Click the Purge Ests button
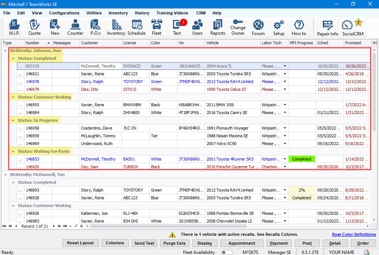Image resolution: width=379 pixels, height=255 pixels. click(175, 243)
